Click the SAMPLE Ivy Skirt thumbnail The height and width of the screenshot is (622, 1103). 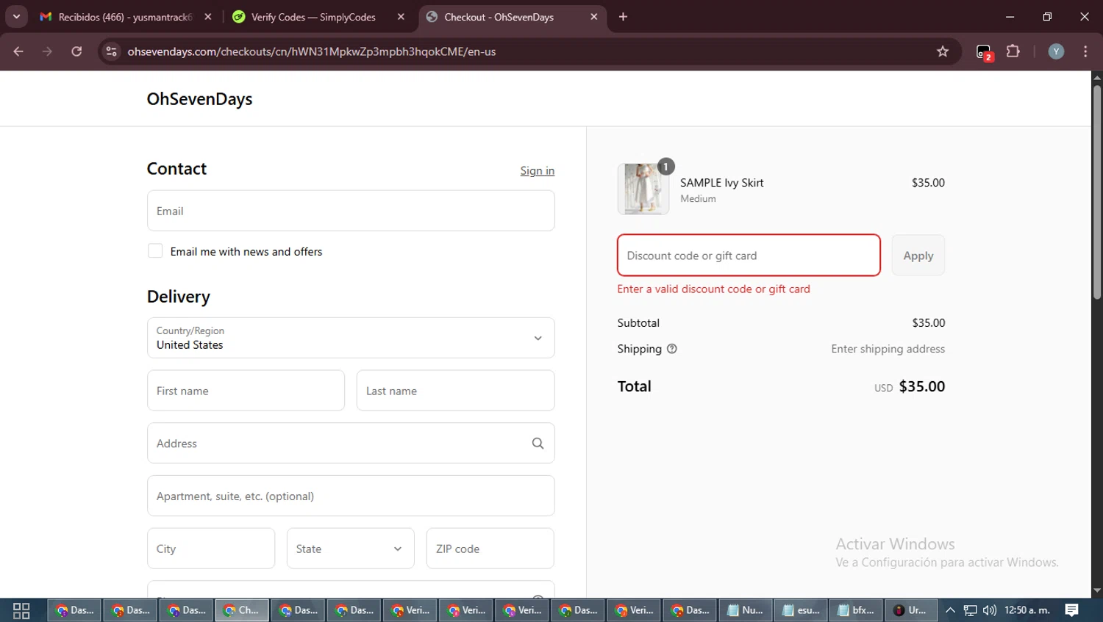pyautogui.click(x=643, y=189)
